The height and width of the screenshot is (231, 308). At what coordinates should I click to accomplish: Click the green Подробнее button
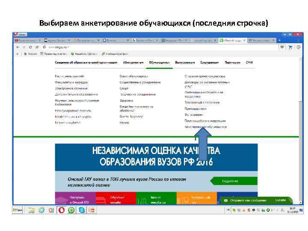click(x=234, y=181)
